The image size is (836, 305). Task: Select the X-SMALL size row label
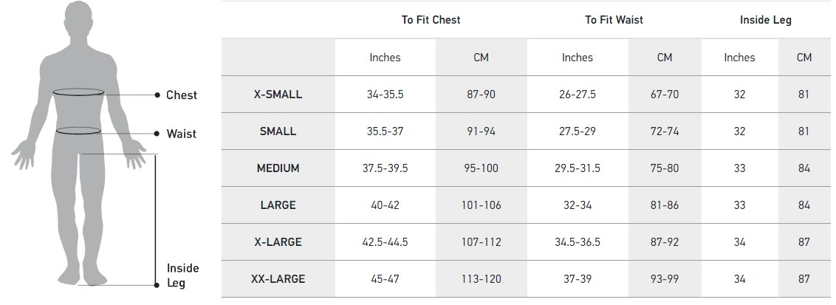pyautogui.click(x=278, y=95)
